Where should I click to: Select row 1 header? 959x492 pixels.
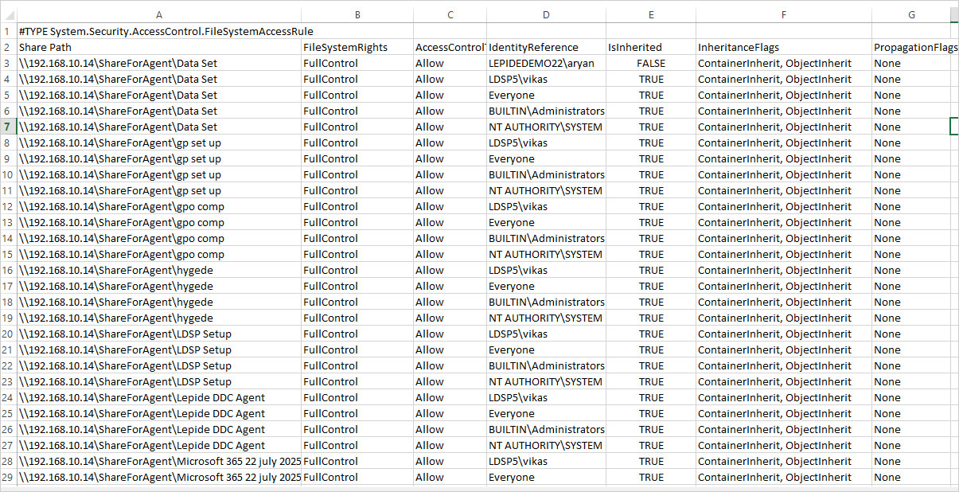8,31
